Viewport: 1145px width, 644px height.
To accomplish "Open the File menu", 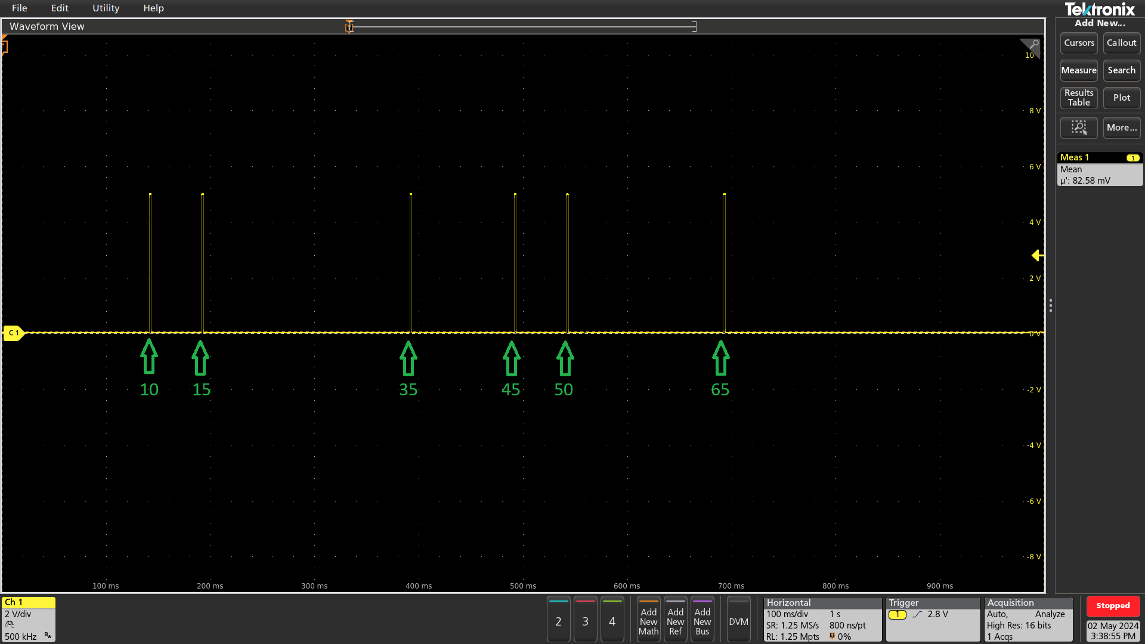I will click(20, 8).
